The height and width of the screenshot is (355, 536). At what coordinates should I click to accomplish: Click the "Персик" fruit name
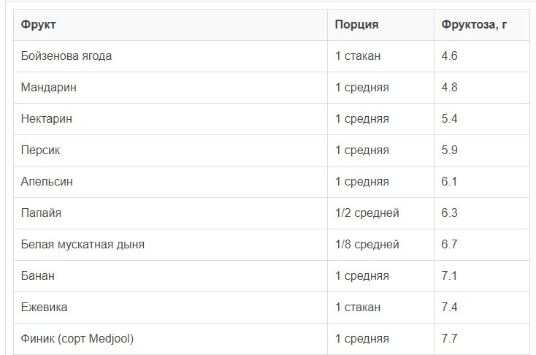[x=41, y=150]
